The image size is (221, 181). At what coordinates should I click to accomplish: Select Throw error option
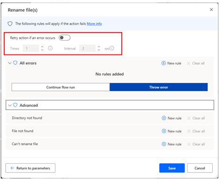[159, 87]
